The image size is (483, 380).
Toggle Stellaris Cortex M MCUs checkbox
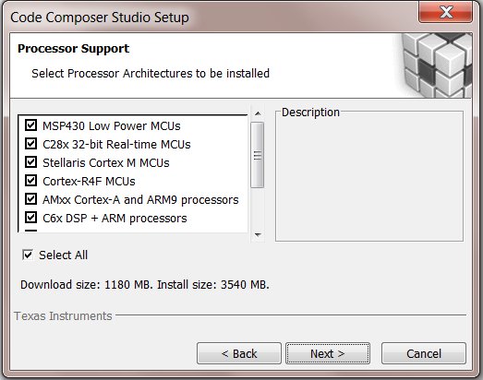(x=30, y=162)
